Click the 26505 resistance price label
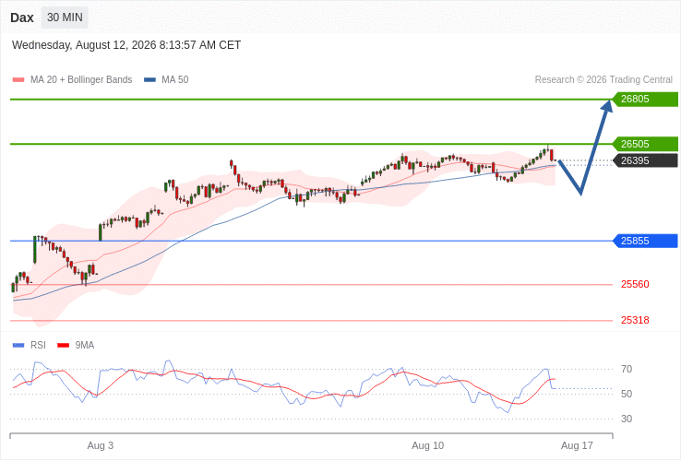The height and width of the screenshot is (461, 681). [x=645, y=144]
